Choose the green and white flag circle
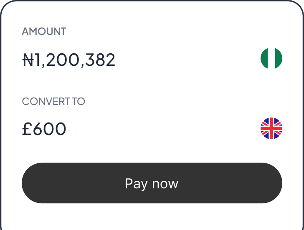304x230 pixels. [271, 58]
